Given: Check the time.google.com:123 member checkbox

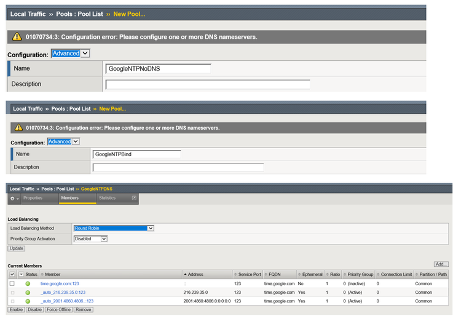Looking at the screenshot, I should tap(12, 283).
